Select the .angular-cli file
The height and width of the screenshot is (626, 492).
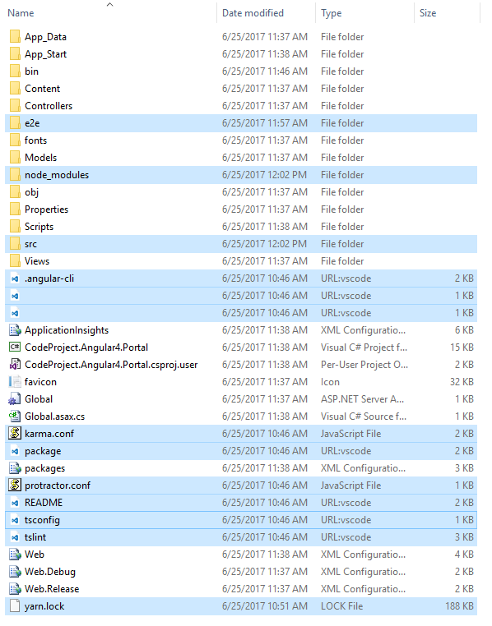[241, 278]
